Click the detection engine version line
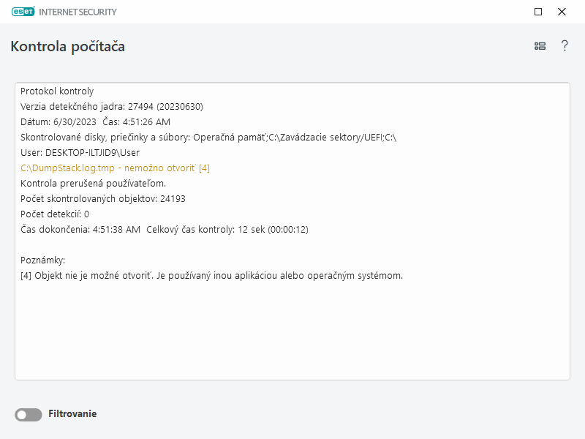The width and height of the screenshot is (585, 439). 113,106
